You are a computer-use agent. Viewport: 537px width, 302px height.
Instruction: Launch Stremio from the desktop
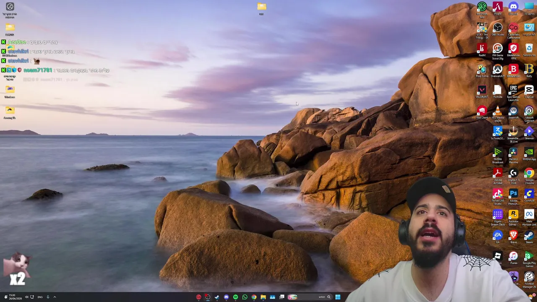pos(529,133)
